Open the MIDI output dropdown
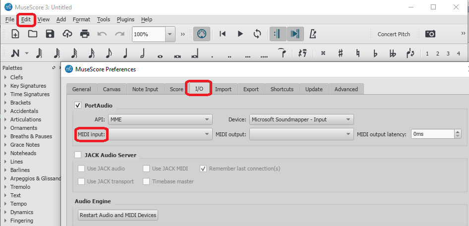 301,134
